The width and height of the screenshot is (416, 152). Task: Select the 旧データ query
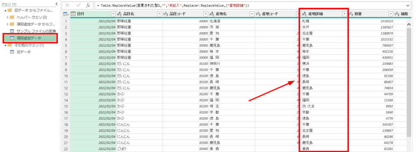tap(24, 52)
